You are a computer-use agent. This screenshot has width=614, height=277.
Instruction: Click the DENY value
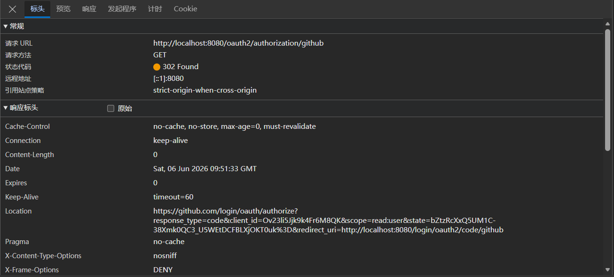[x=163, y=270]
